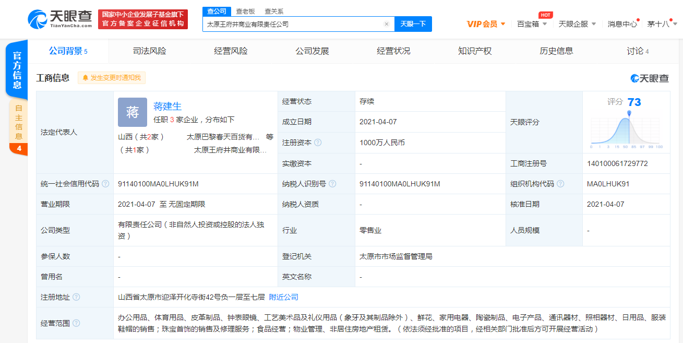Switch to 公司背景 tab

68,51
